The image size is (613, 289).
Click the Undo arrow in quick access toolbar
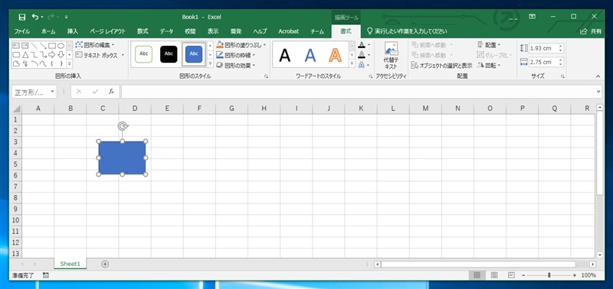tap(35, 17)
